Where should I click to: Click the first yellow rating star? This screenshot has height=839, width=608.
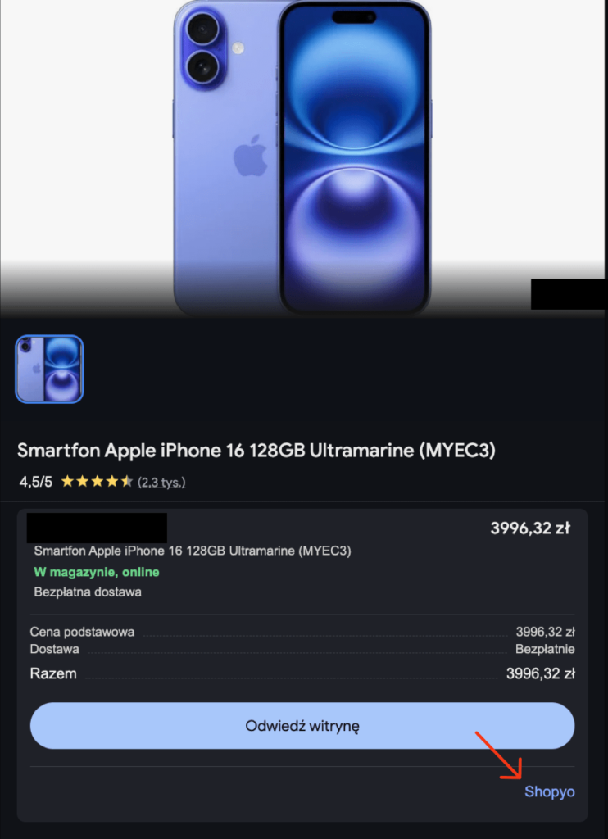67,482
